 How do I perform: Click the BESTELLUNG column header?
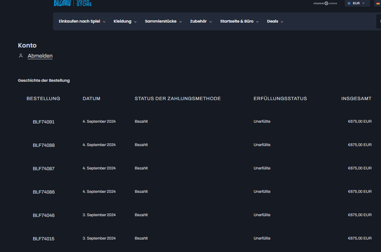tap(43, 99)
